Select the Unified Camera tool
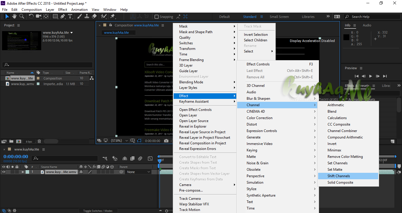The height and width of the screenshot is (213, 402). pos(39,16)
